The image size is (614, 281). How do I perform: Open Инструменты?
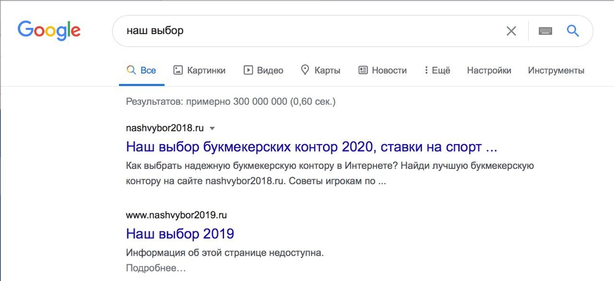tap(556, 71)
